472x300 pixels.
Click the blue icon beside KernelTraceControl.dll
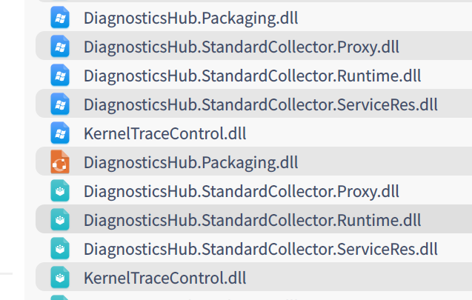[59, 133]
